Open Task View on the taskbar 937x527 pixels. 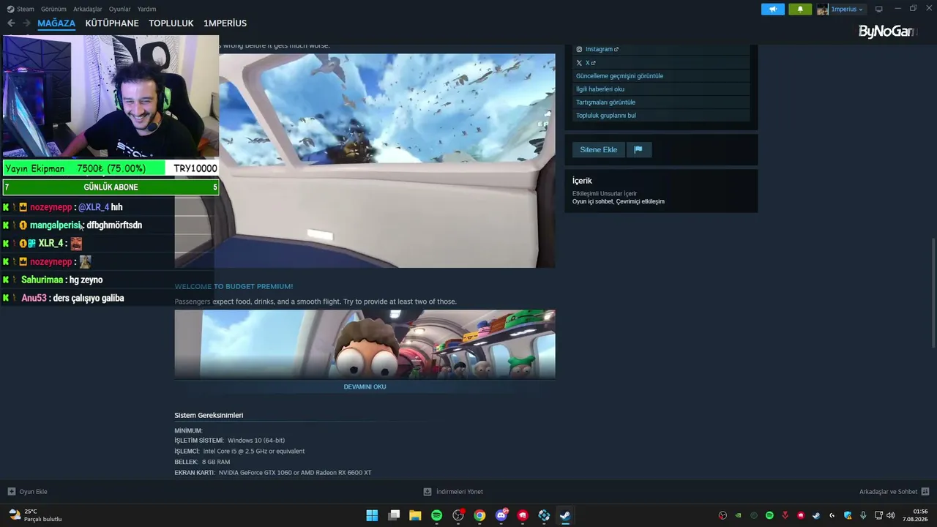(x=394, y=515)
